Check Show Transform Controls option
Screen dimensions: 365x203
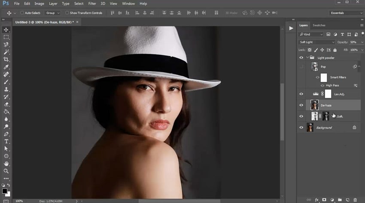67,13
